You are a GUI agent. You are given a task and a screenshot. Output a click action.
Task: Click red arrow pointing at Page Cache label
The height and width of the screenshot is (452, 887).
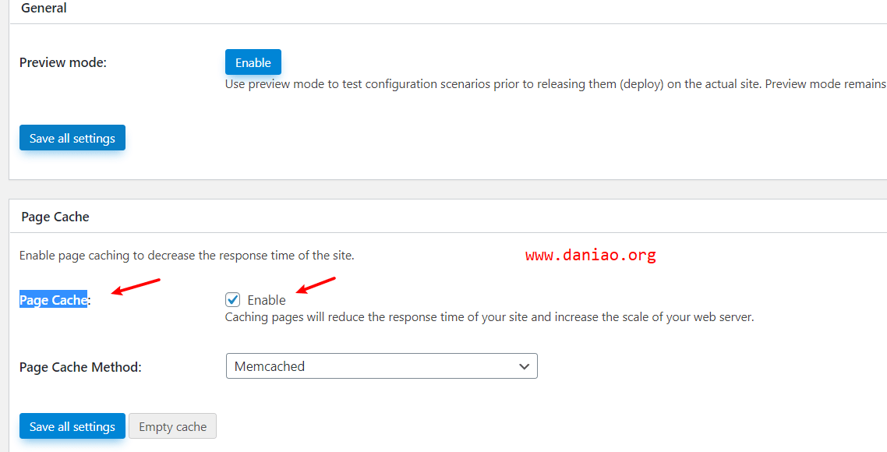[136, 286]
